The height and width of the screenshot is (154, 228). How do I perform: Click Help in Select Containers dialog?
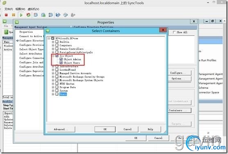(x=150, y=129)
